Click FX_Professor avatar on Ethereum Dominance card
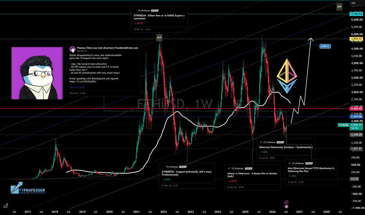This screenshot has width=365, height=215. coord(261,142)
